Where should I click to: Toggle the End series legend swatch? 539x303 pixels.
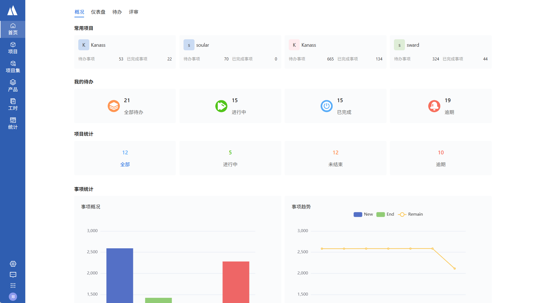point(380,215)
